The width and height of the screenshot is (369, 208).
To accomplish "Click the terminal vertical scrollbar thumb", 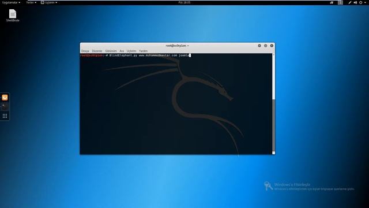I will [x=273, y=125].
